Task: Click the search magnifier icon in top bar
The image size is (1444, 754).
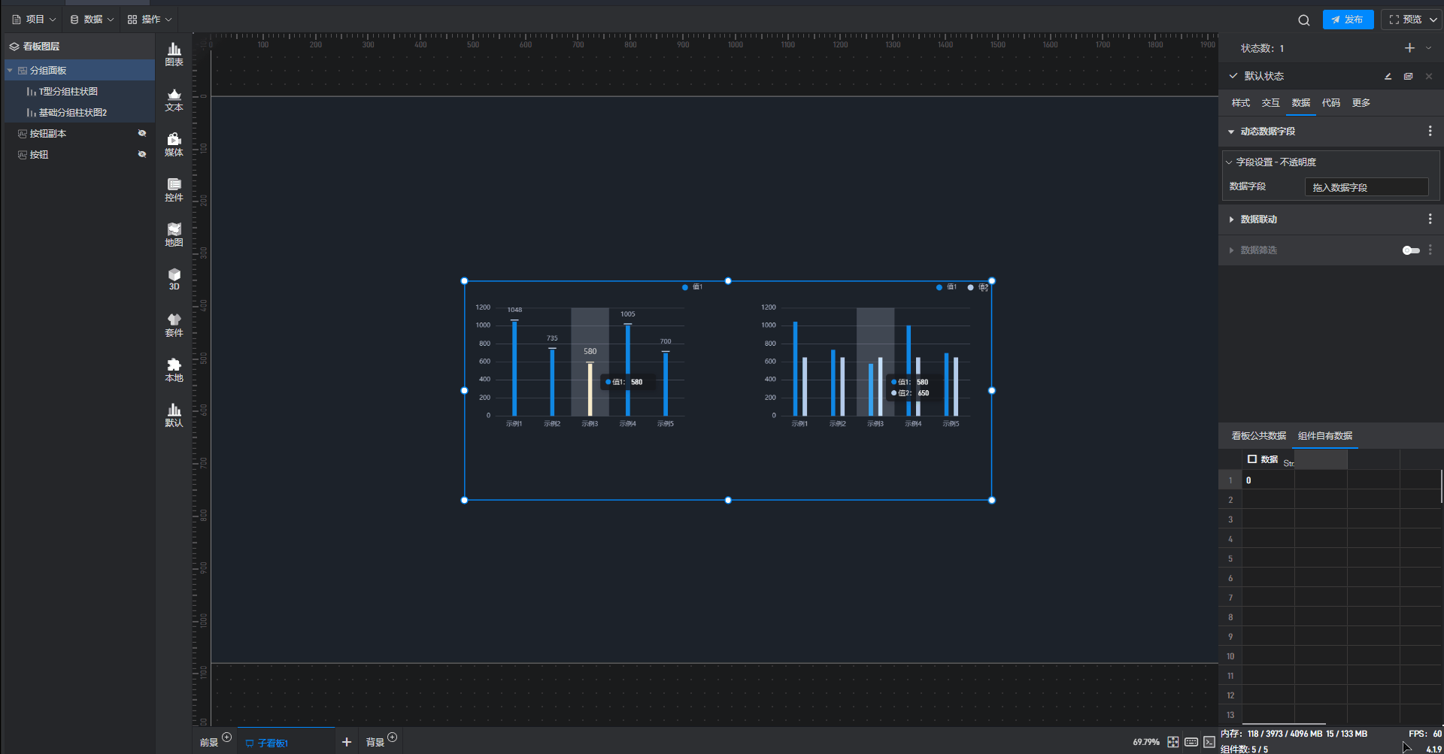Action: [x=1303, y=20]
